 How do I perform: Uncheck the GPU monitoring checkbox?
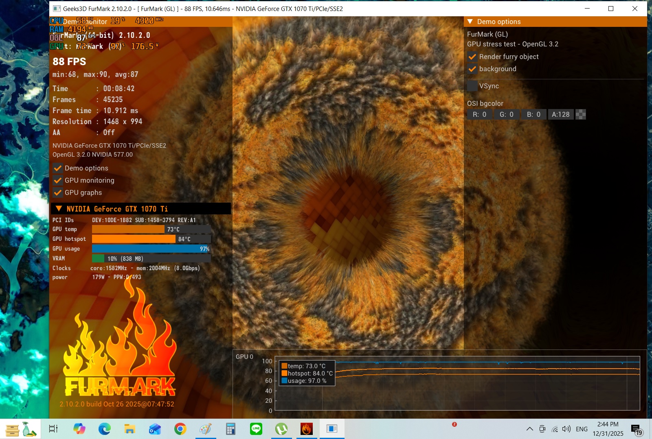(58, 180)
